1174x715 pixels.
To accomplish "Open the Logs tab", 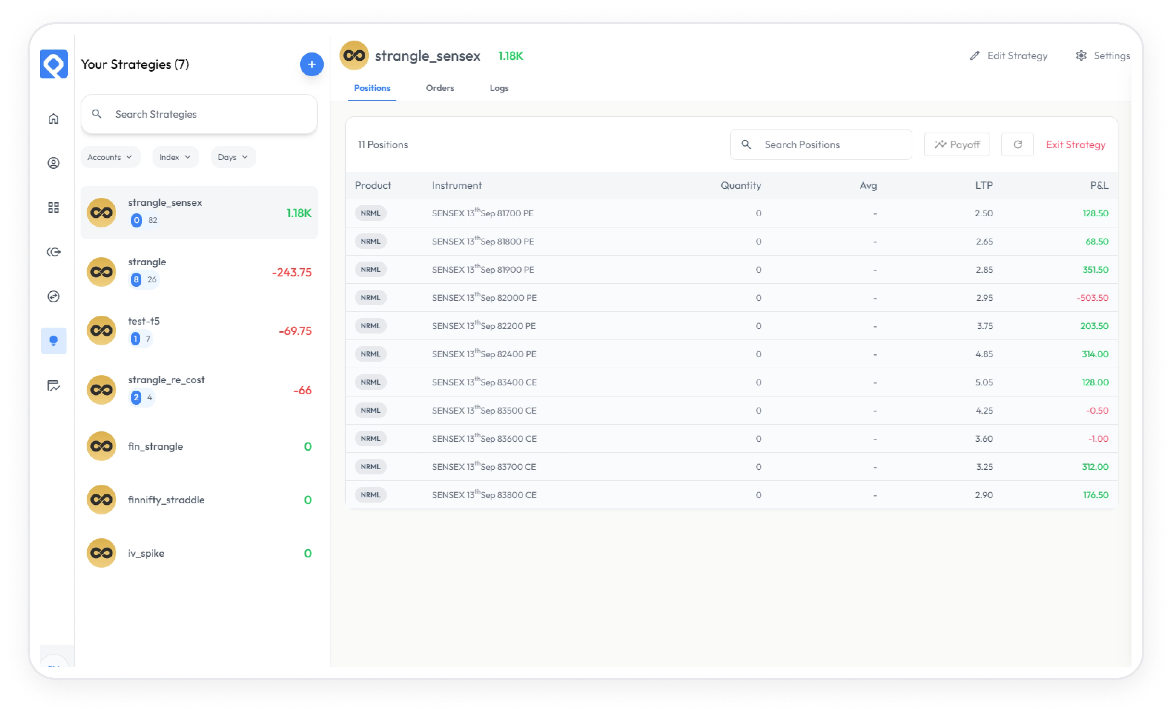I will (499, 88).
